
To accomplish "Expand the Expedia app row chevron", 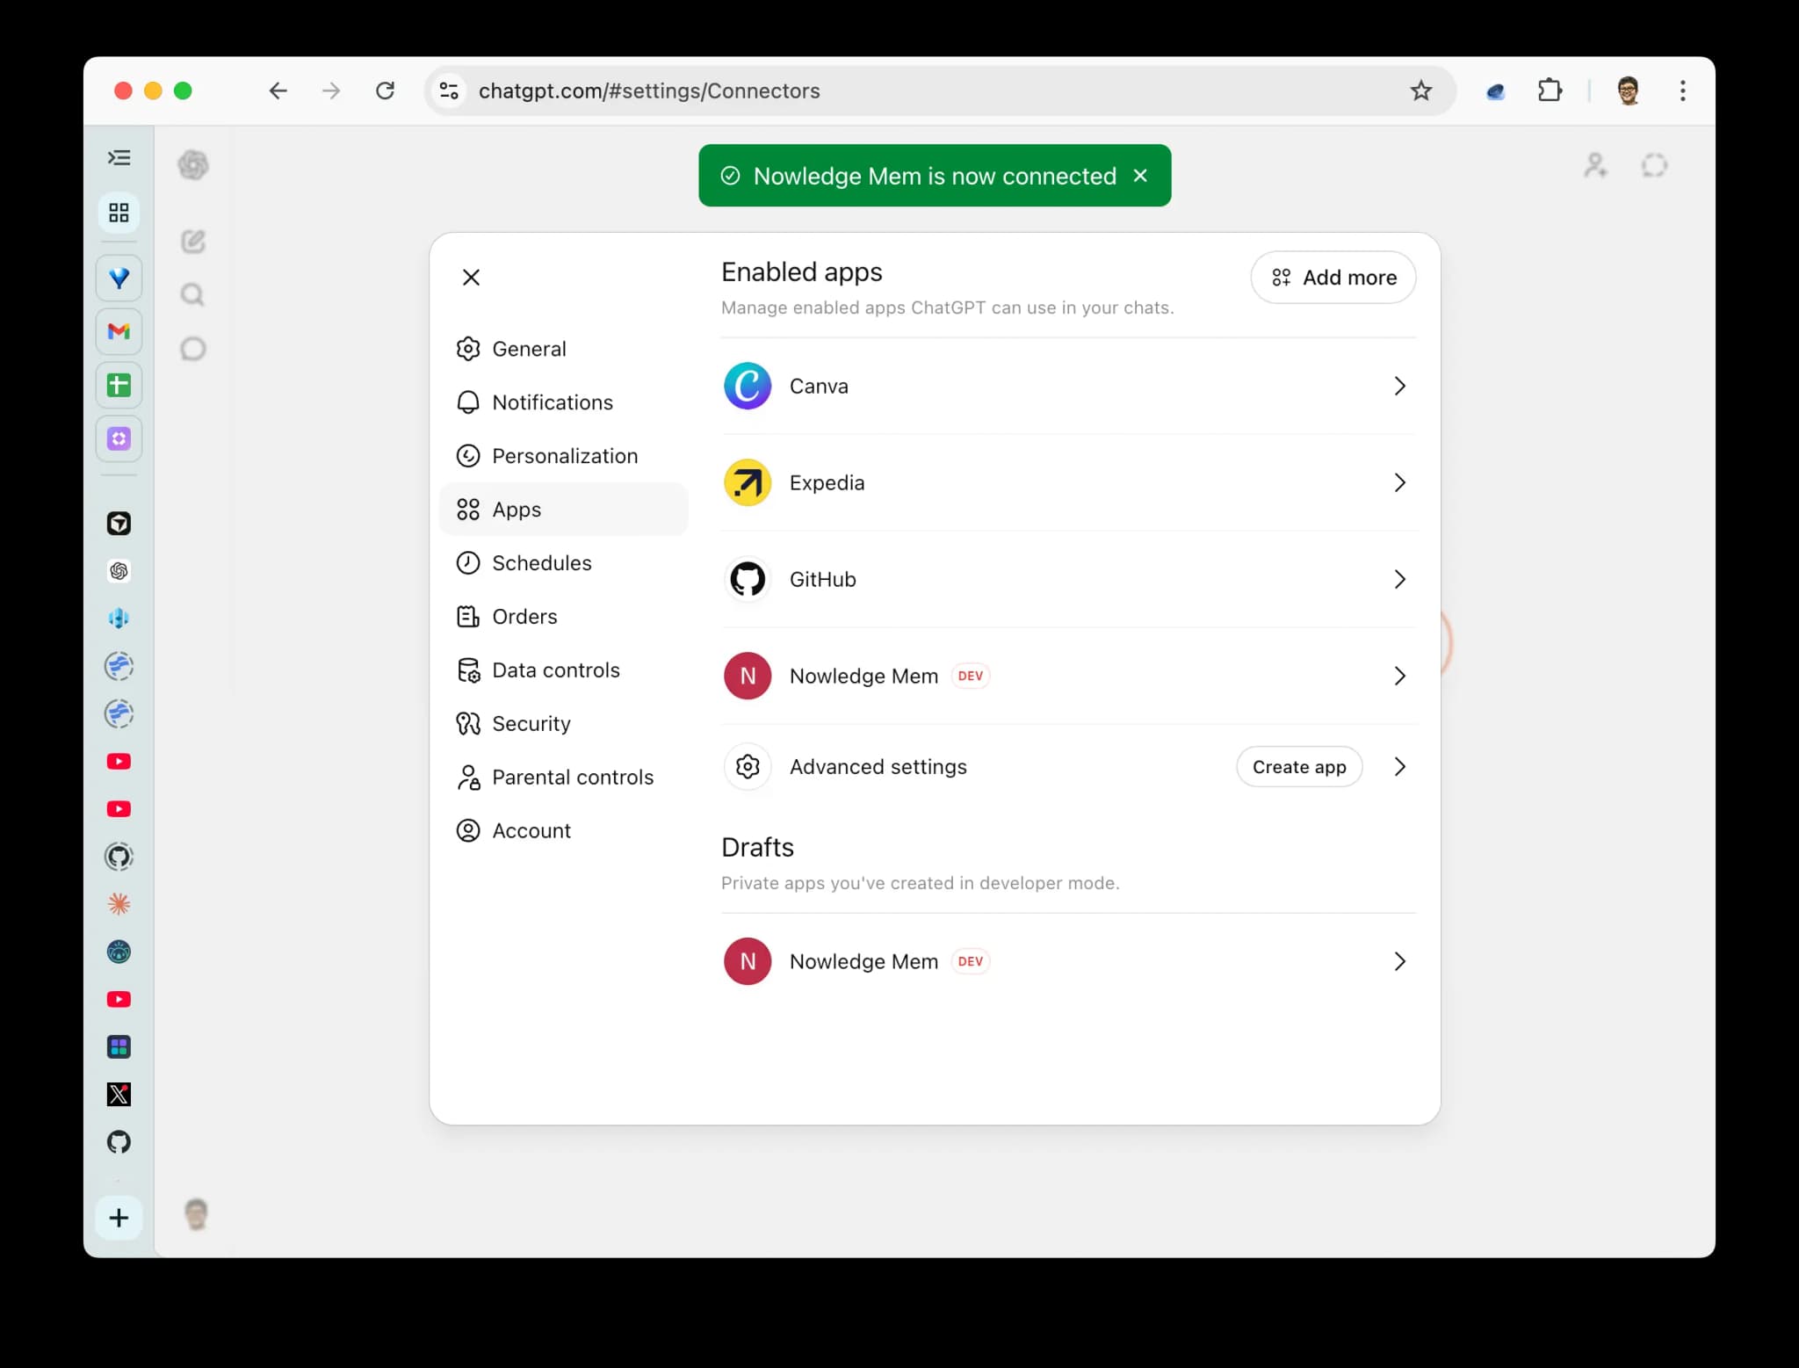I will [1399, 482].
